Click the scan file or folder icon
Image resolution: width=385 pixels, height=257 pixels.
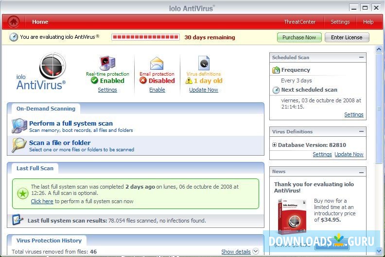(19, 145)
